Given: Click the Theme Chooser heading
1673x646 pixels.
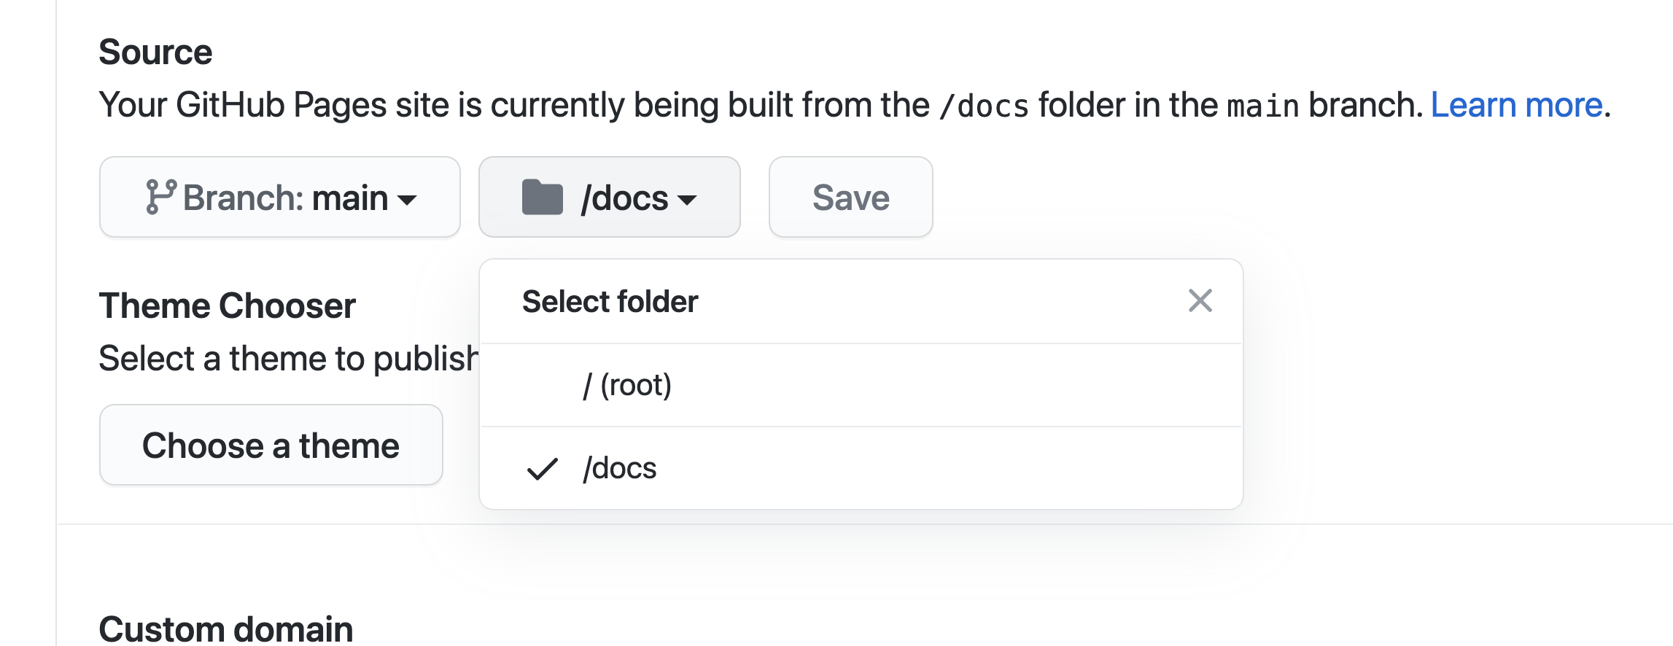Looking at the screenshot, I should click(227, 306).
